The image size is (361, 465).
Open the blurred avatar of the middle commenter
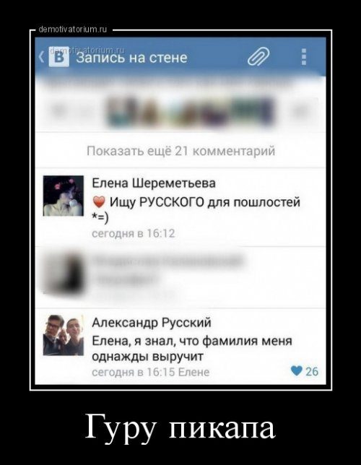point(64,274)
